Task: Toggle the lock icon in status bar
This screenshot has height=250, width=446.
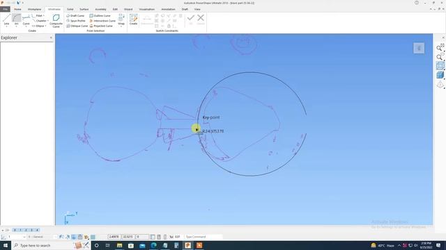Action: 80,237
